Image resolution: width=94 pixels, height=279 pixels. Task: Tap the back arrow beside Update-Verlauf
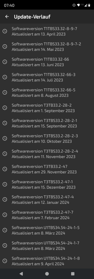coord(7,17)
